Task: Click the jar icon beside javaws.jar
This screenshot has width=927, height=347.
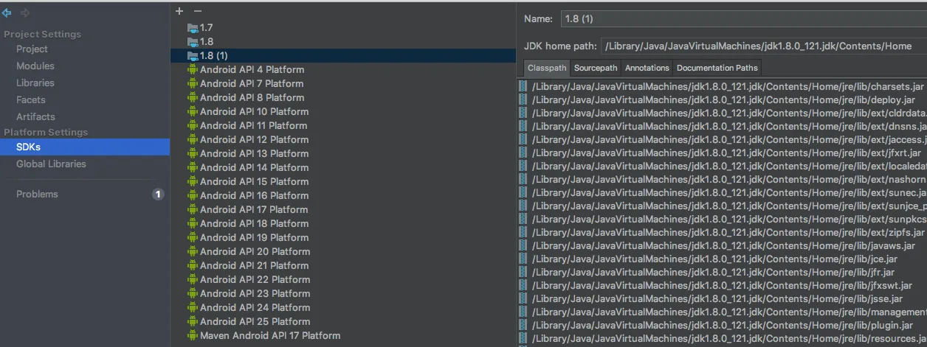Action: click(x=523, y=245)
